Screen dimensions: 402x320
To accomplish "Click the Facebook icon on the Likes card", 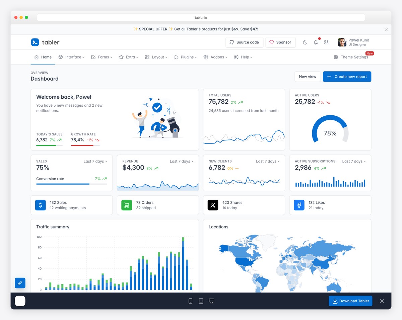I will click(x=299, y=205).
